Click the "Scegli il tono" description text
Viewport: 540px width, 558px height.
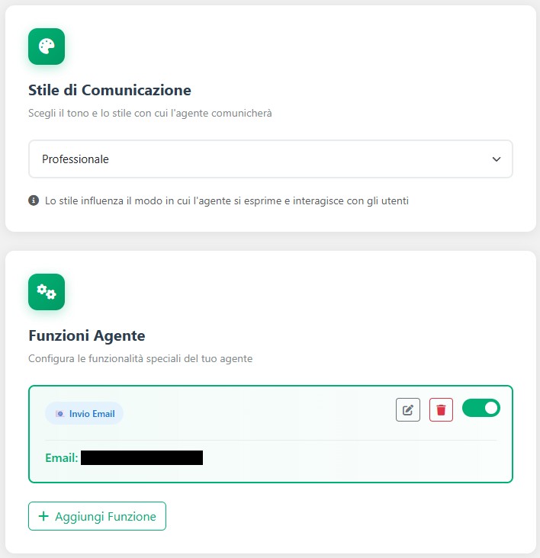point(150,114)
